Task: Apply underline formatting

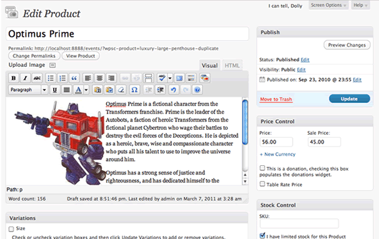Action: [x=55, y=90]
